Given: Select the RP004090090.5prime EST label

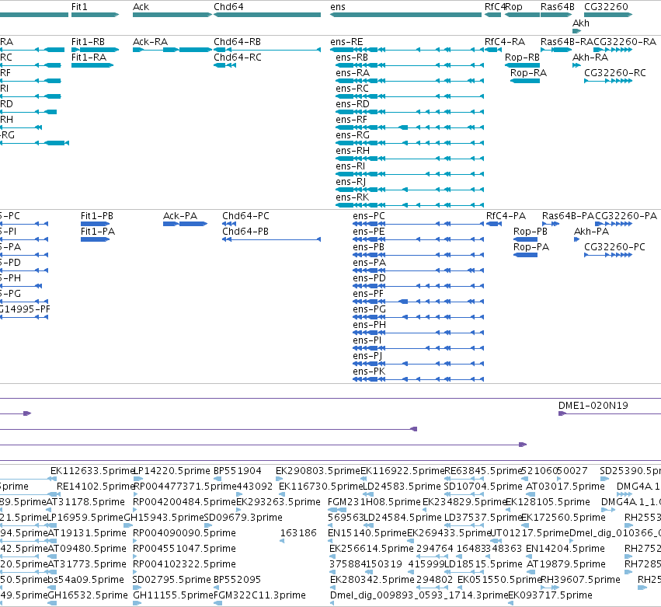Looking at the screenshot, I should pyautogui.click(x=184, y=533).
